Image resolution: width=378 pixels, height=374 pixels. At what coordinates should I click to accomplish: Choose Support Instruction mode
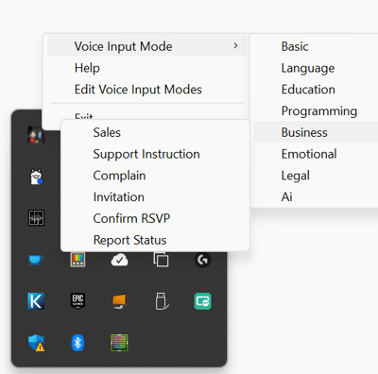pos(146,154)
